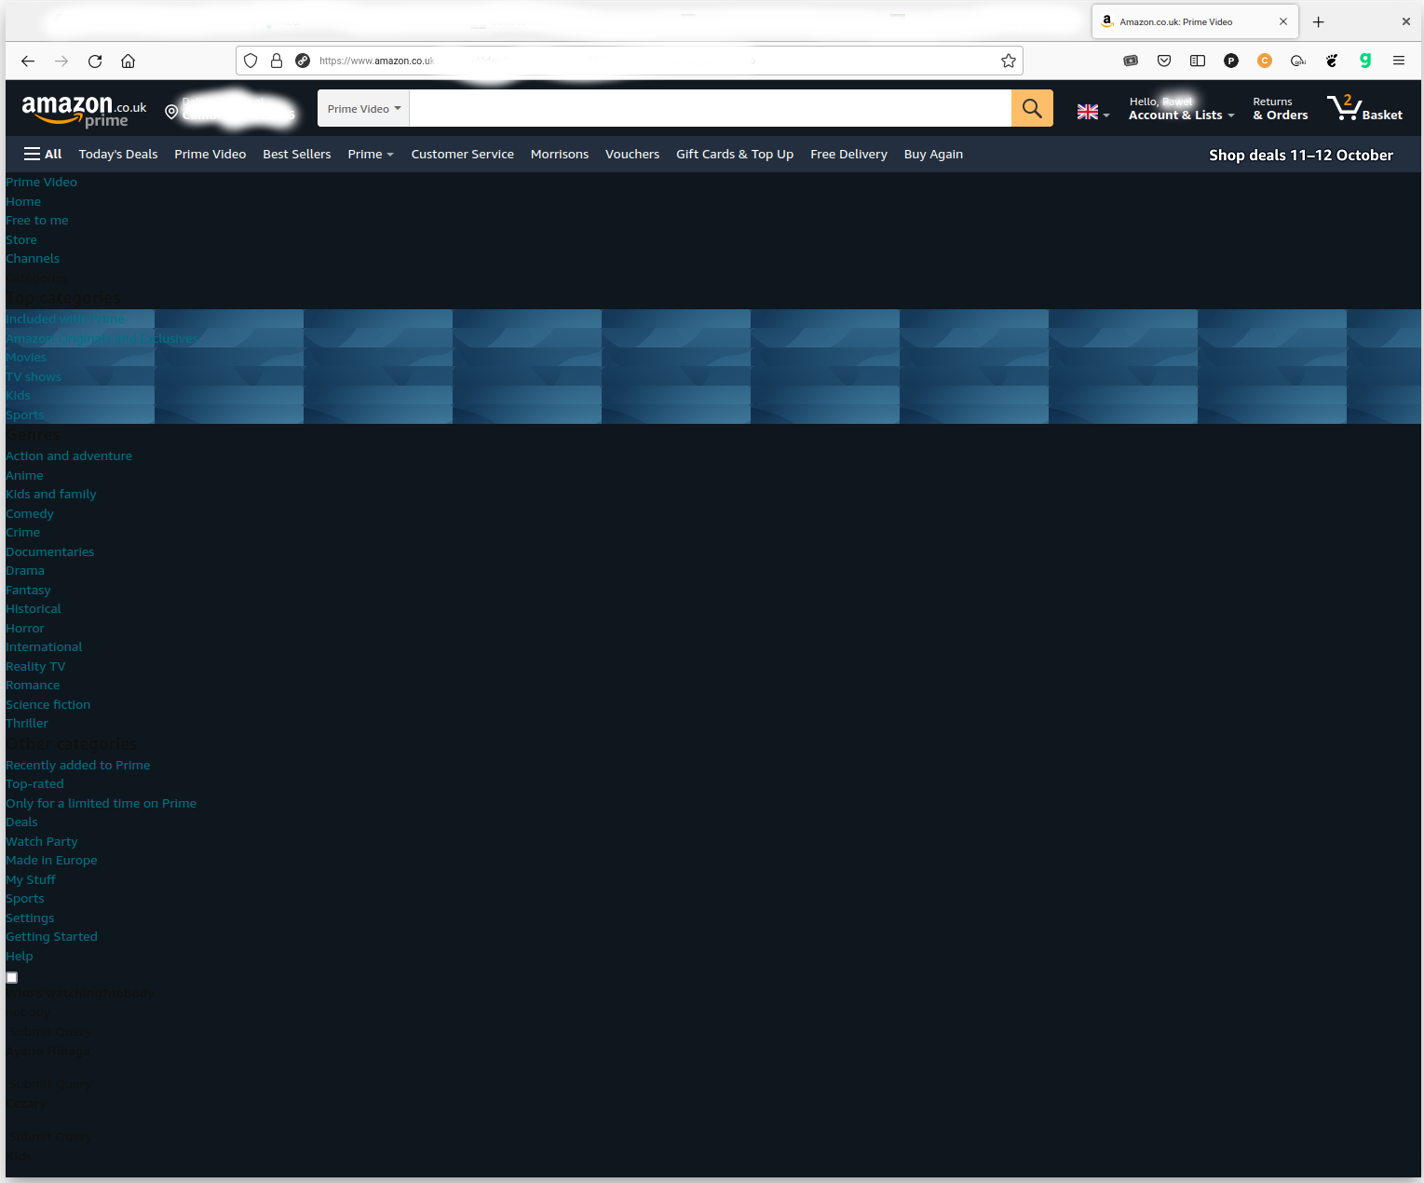
Task: Click the Recently added to Prime link
Action: click(77, 765)
